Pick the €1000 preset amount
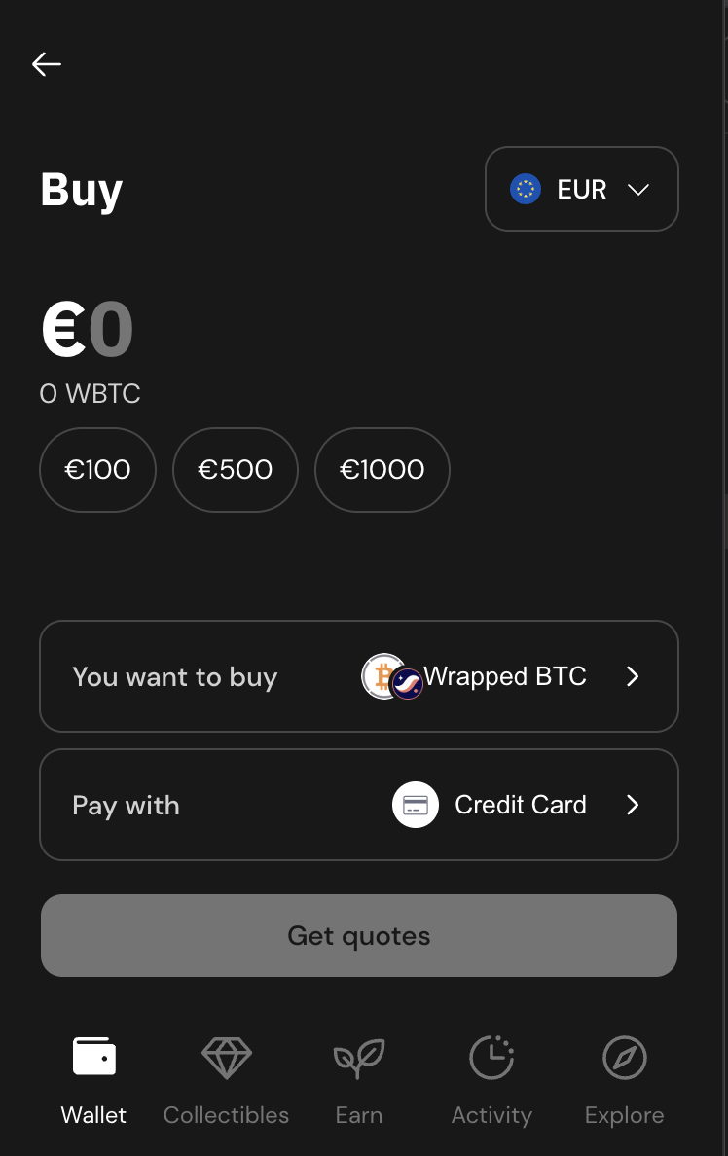This screenshot has height=1156, width=728. (382, 470)
